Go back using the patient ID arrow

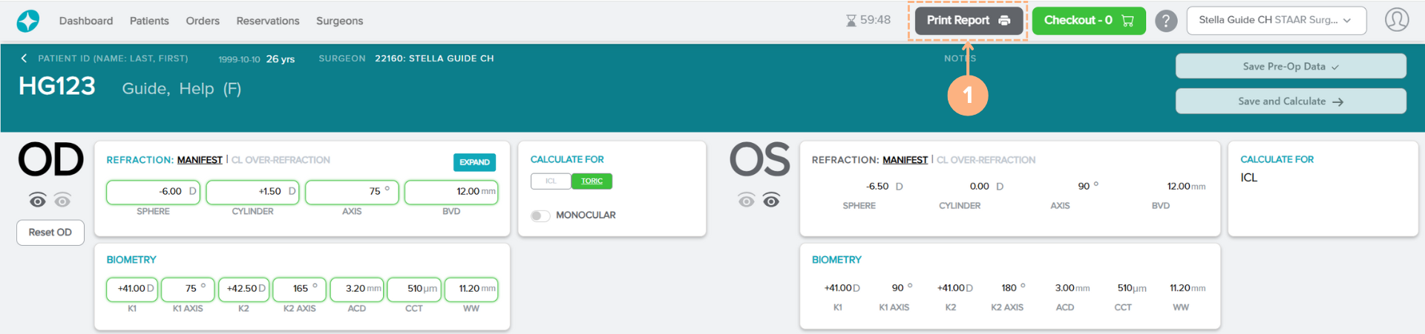[24, 59]
